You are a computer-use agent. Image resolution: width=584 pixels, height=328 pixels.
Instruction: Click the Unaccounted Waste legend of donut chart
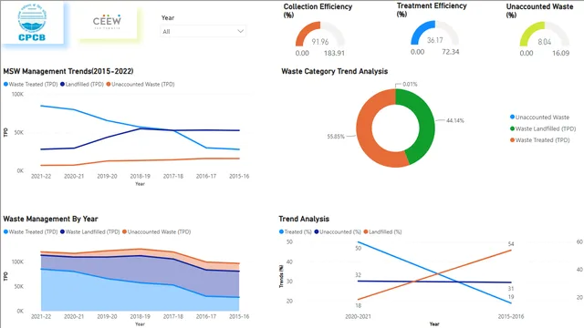click(539, 118)
